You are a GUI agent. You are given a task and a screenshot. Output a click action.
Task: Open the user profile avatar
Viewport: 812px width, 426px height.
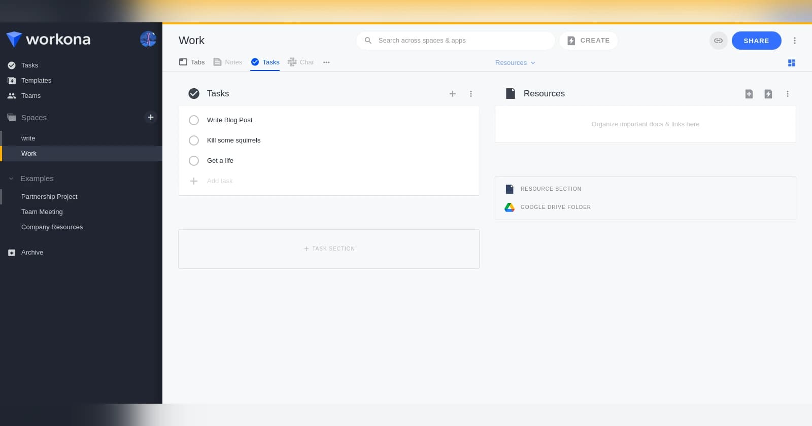point(148,39)
